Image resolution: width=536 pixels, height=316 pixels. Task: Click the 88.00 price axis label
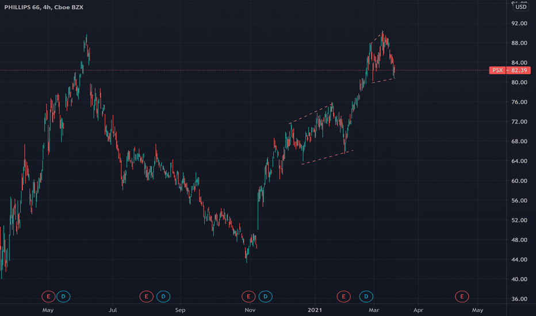519,43
